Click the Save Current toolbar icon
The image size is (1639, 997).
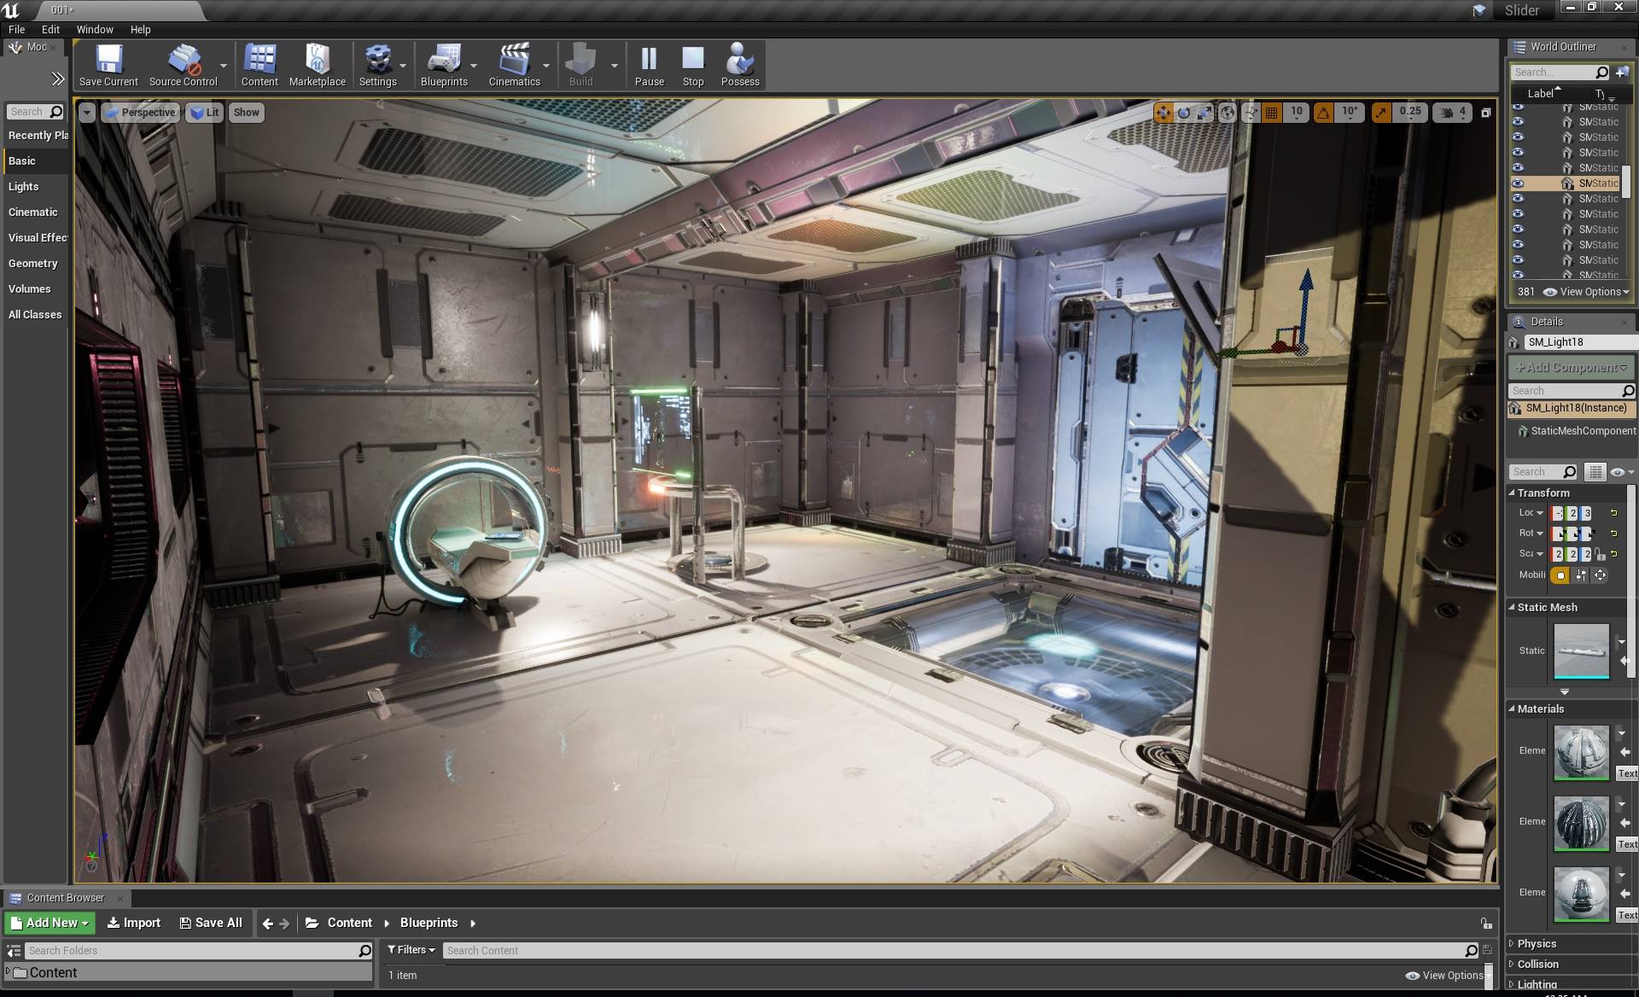point(108,65)
